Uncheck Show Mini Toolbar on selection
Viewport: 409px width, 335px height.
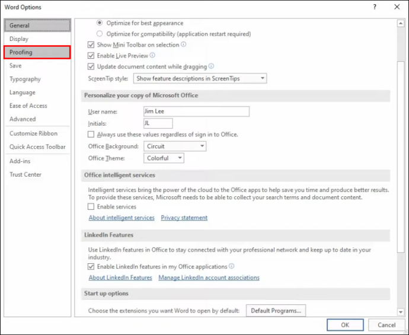(91, 44)
